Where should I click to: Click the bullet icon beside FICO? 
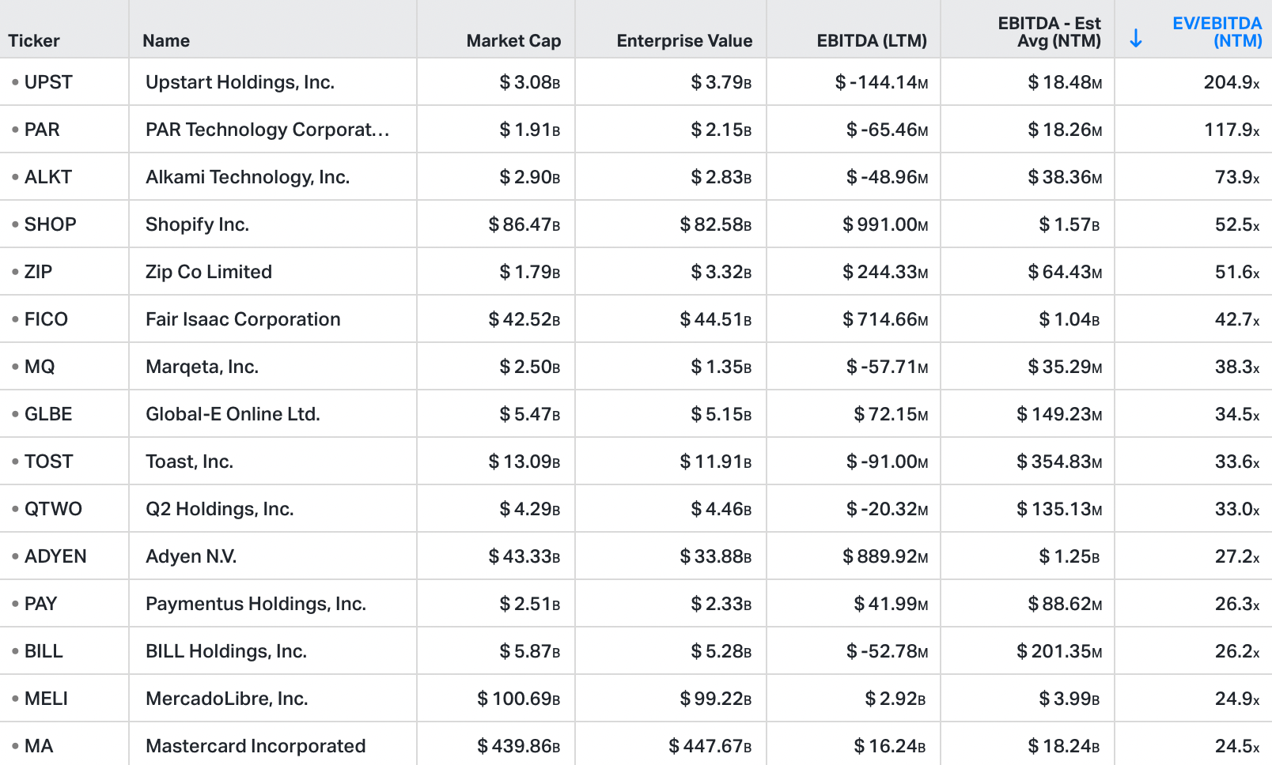pos(15,319)
